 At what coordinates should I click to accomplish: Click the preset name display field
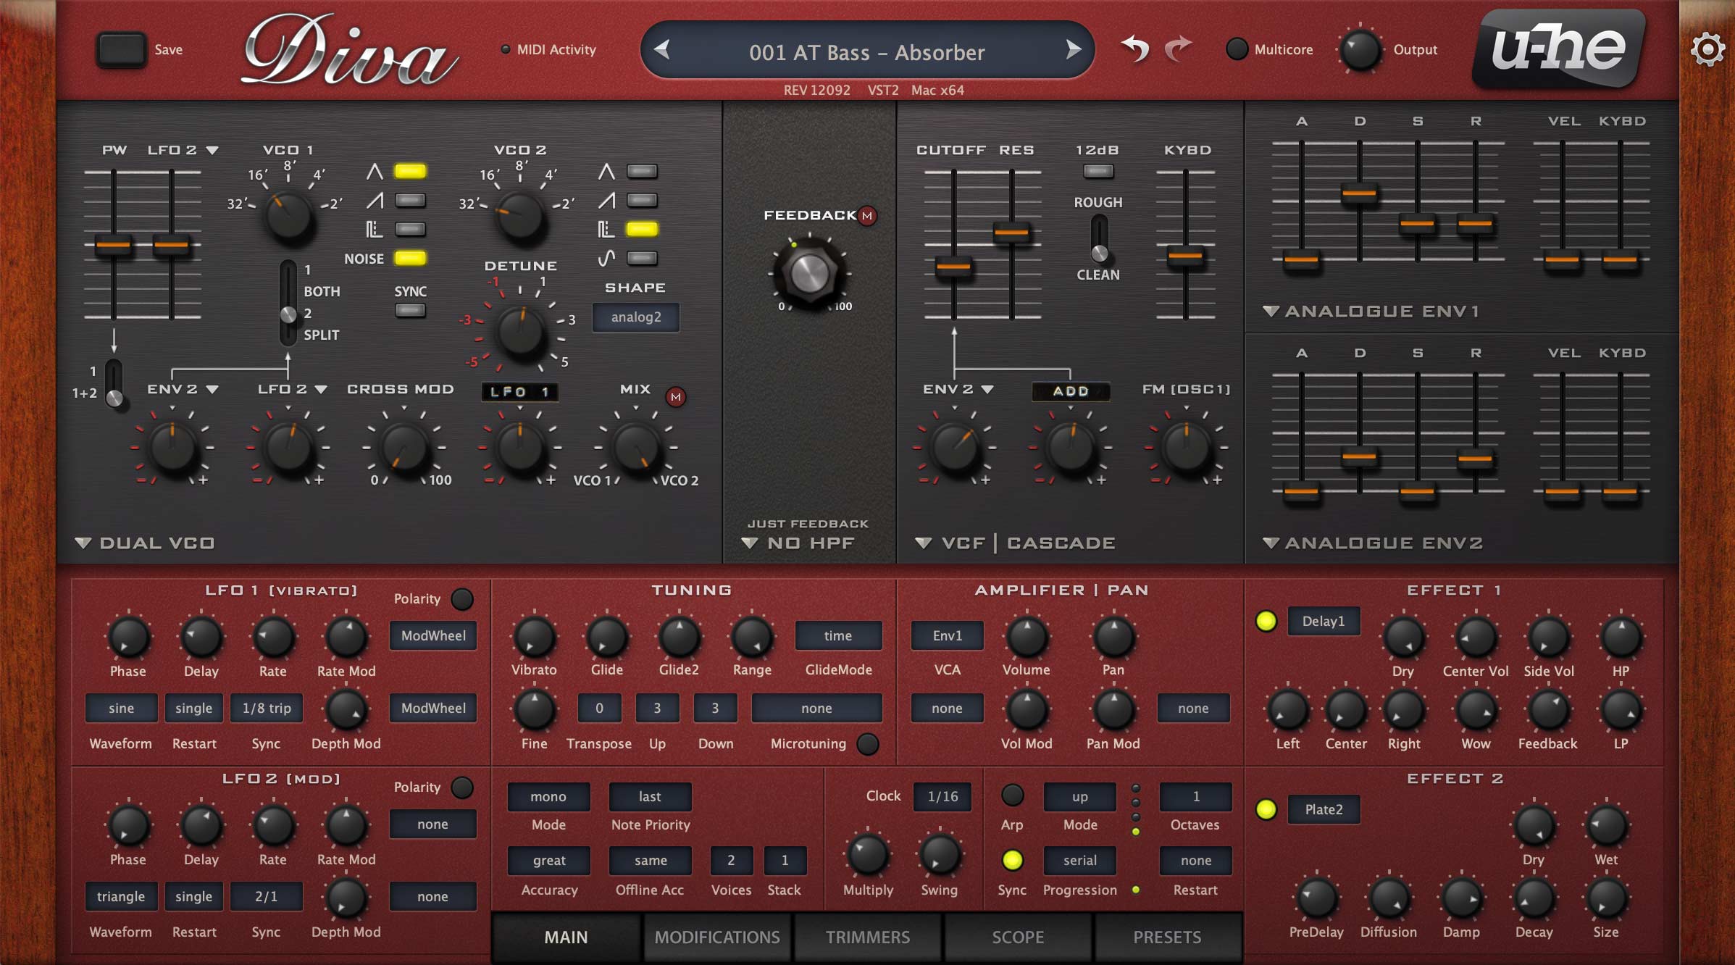(x=866, y=52)
